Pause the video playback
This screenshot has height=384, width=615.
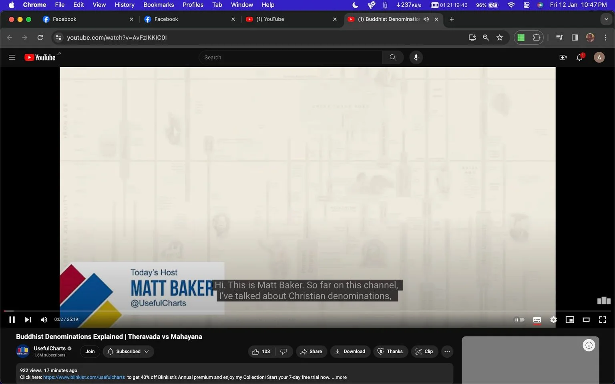point(12,320)
